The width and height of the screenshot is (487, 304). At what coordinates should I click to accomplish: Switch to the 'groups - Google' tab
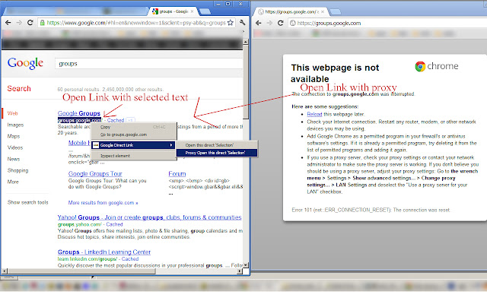(x=173, y=11)
